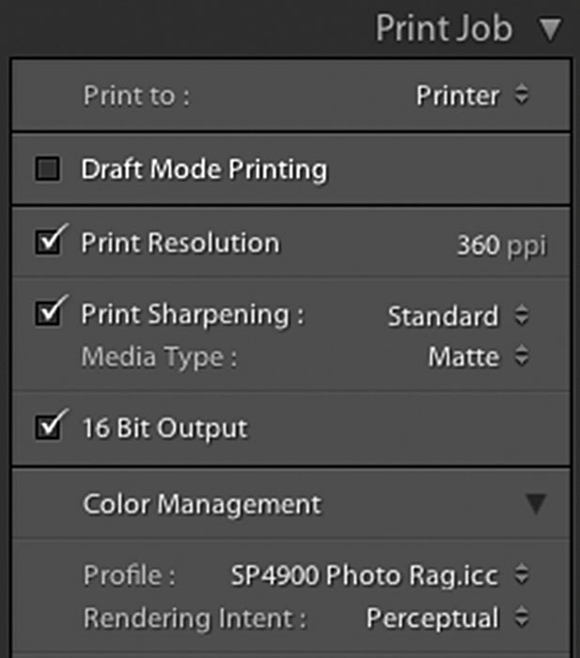Image resolution: width=580 pixels, height=658 pixels.
Task: Click the Profile dropdown arrows icon
Action: coord(522,574)
